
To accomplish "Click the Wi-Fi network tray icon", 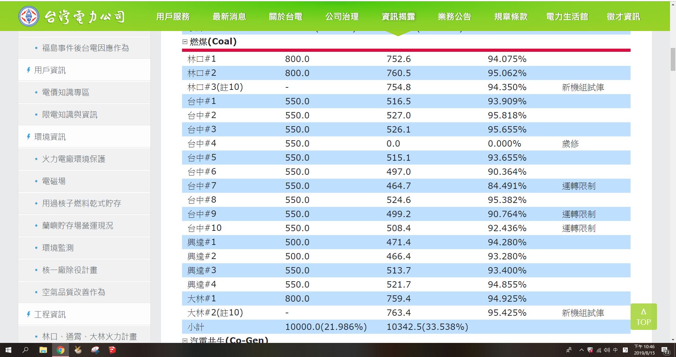I will (x=599, y=350).
